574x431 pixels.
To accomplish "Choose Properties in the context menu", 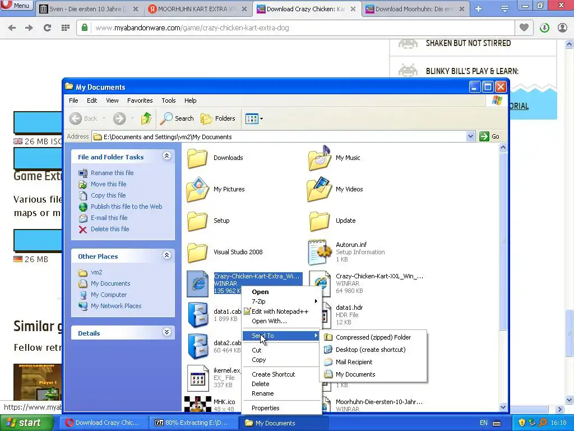I will (x=265, y=408).
